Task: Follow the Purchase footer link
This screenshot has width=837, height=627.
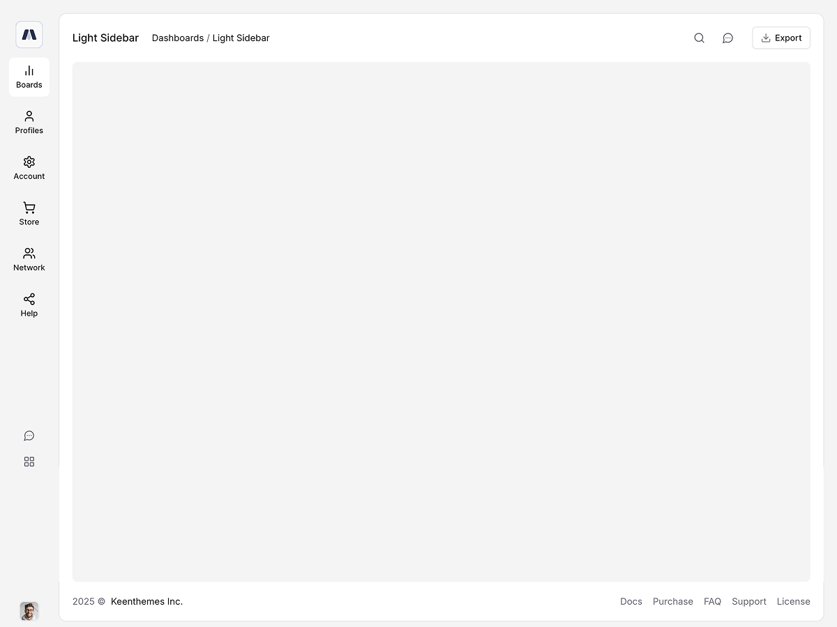Action: click(x=672, y=601)
